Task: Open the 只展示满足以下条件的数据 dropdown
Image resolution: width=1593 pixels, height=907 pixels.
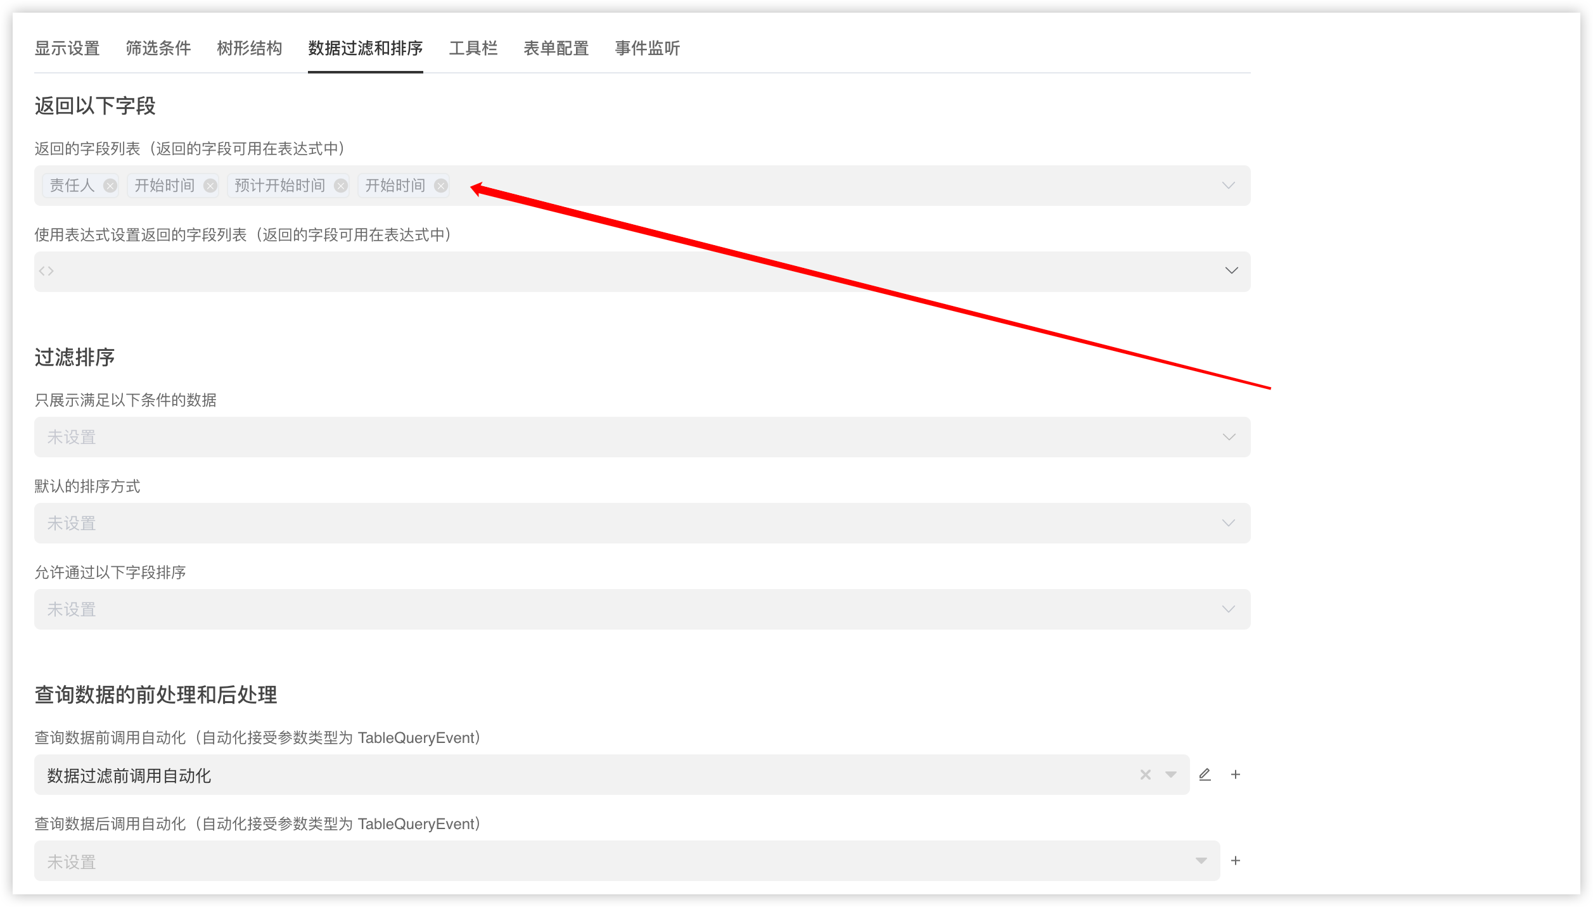Action: click(x=1227, y=436)
